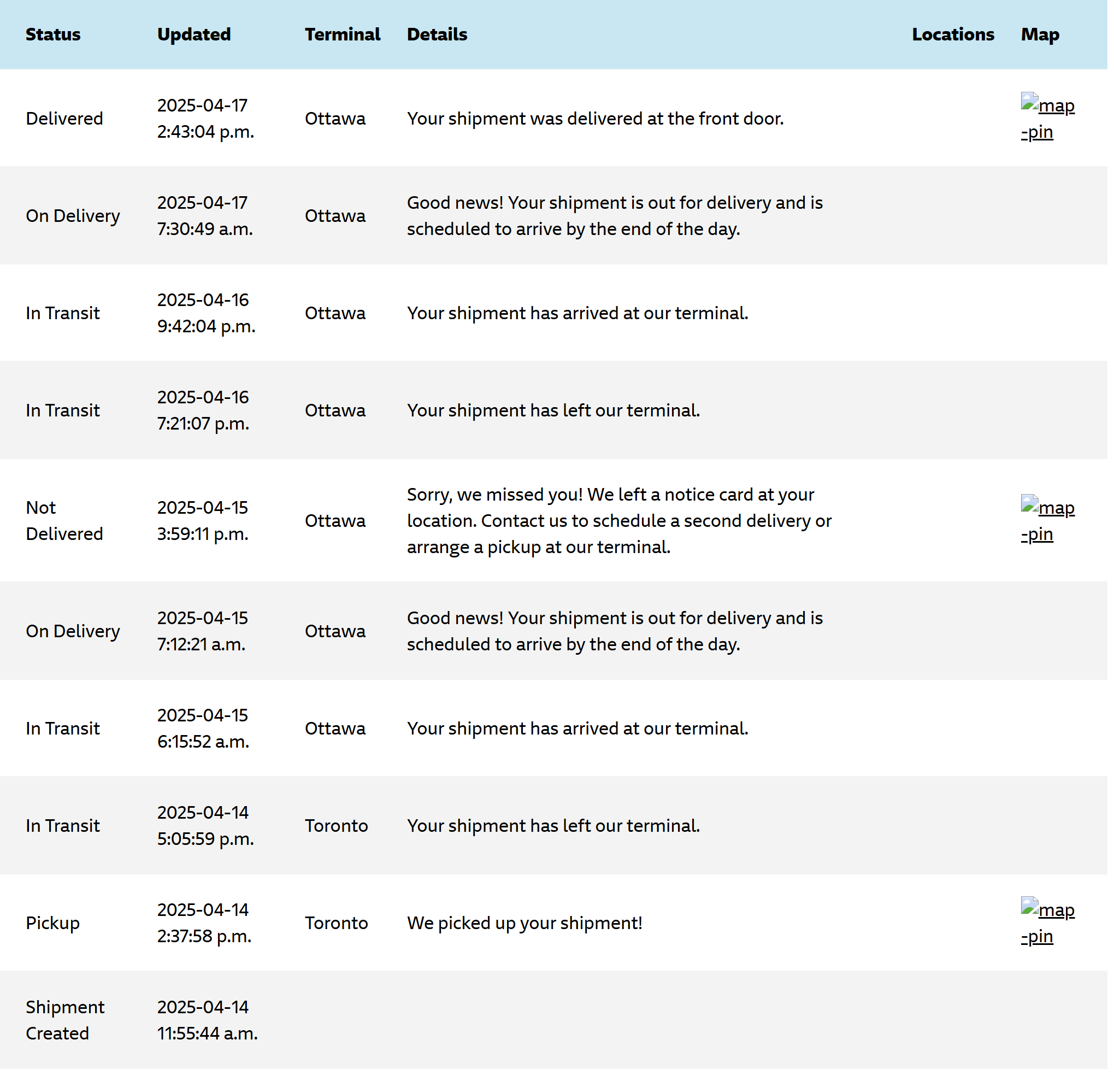Screen dimensions: 1114x1075
Task: Click the 'Sorry, we missed you' detail text
Action: point(620,521)
